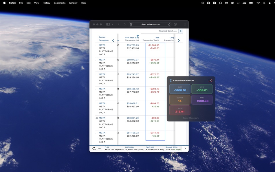Check battery status in menu bar
This screenshot has width=275, height=172.
(251, 3)
